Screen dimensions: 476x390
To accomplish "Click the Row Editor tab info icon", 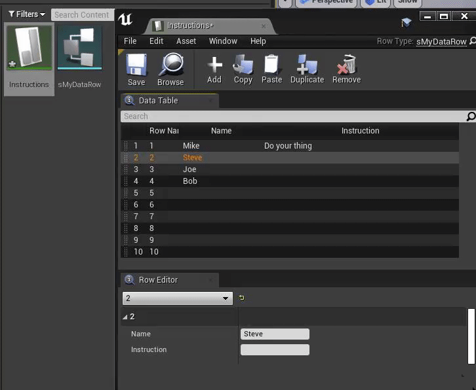I will pos(130,279).
